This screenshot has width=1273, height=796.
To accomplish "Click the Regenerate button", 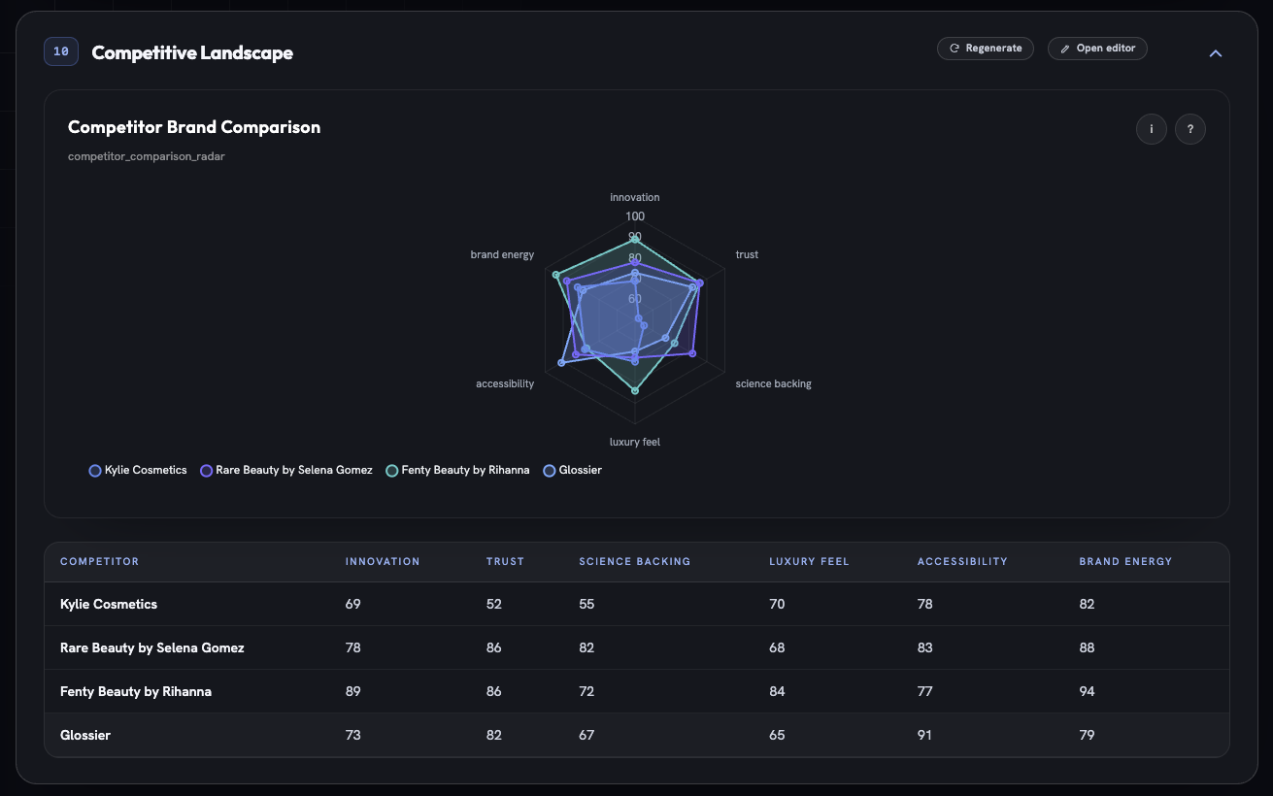I will pos(985,49).
